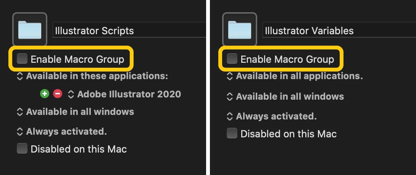Open the Adobe Illustrator 2020 application selector
The width and height of the screenshot is (416, 175).
click(124, 94)
